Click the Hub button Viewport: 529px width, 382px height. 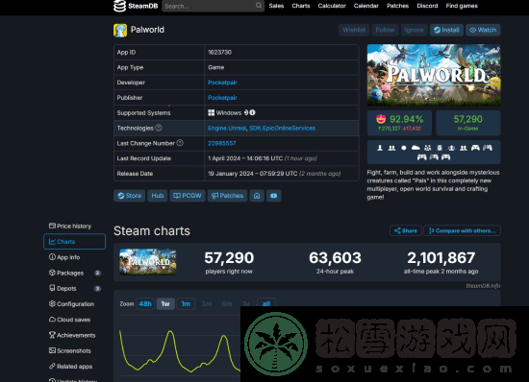pyautogui.click(x=157, y=196)
